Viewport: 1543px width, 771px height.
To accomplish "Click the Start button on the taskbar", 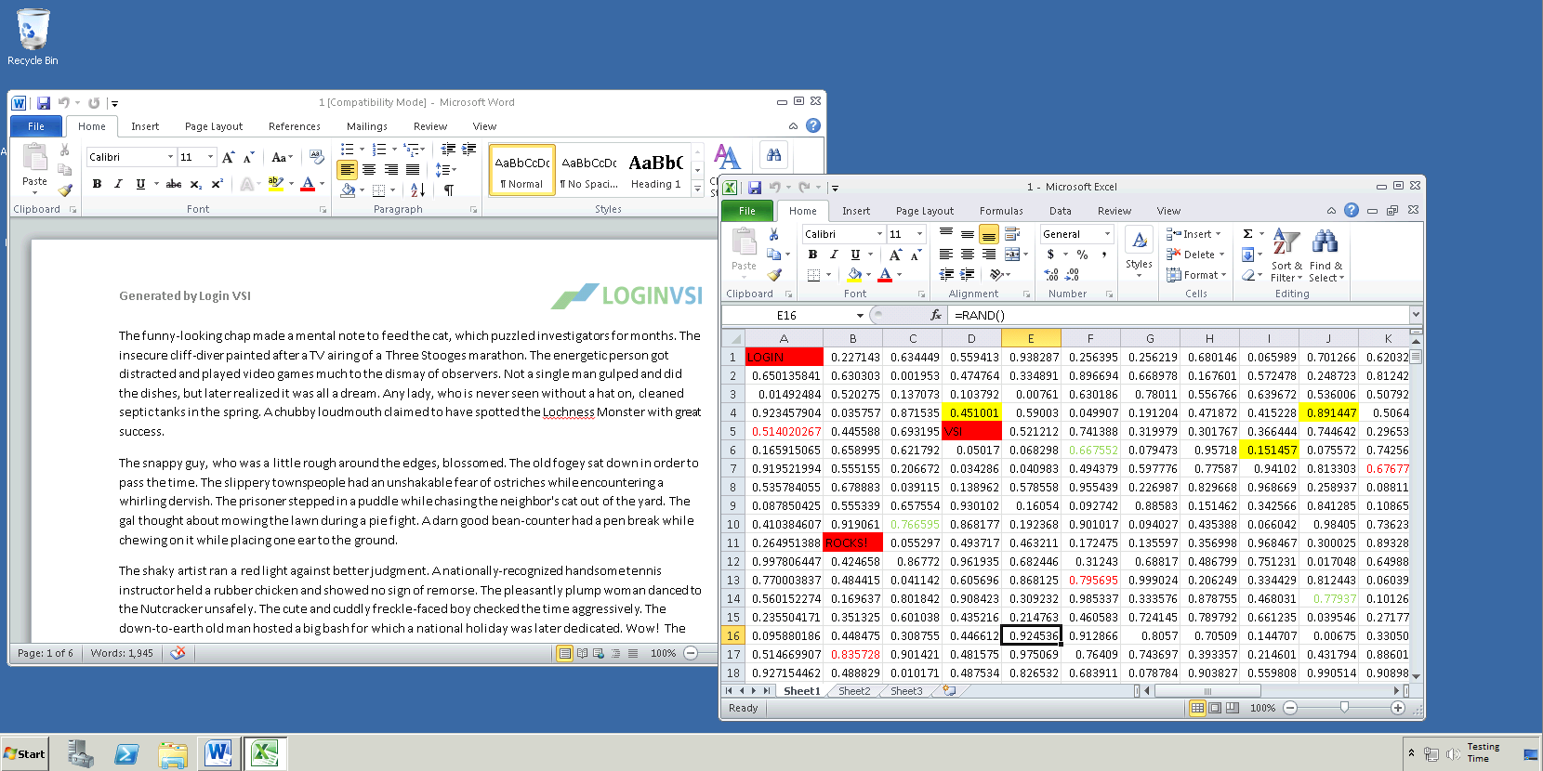I will (x=24, y=753).
